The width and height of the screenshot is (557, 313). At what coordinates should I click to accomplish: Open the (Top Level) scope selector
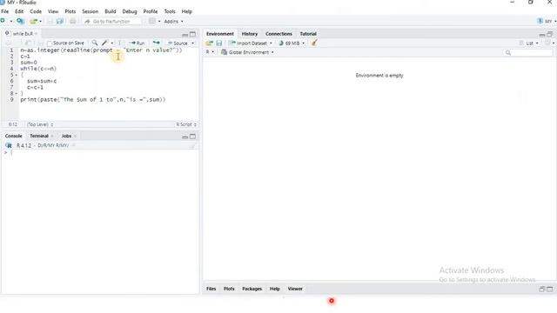40,124
